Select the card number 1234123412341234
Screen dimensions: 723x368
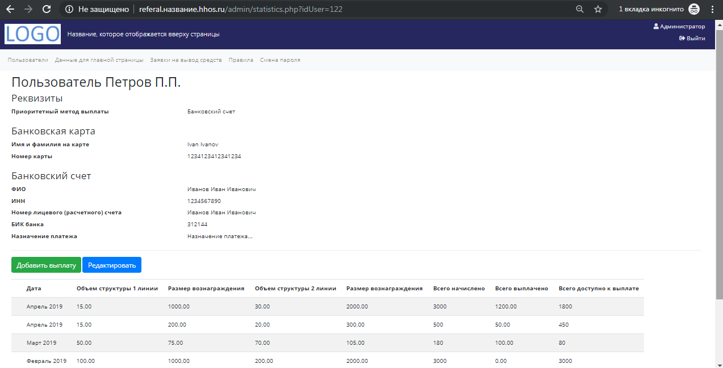(214, 156)
